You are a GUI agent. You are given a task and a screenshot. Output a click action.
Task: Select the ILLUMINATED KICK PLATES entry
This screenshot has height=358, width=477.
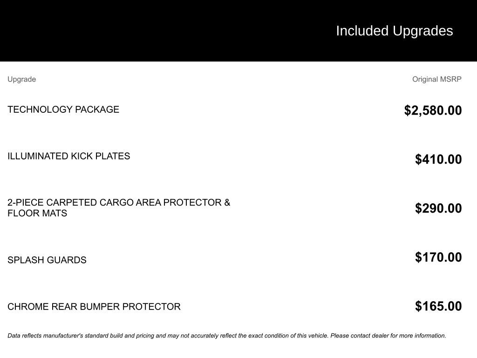coord(68,156)
